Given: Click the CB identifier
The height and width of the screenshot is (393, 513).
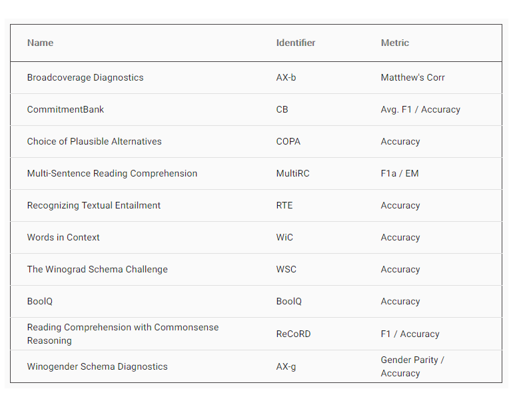Looking at the screenshot, I should (x=282, y=110).
